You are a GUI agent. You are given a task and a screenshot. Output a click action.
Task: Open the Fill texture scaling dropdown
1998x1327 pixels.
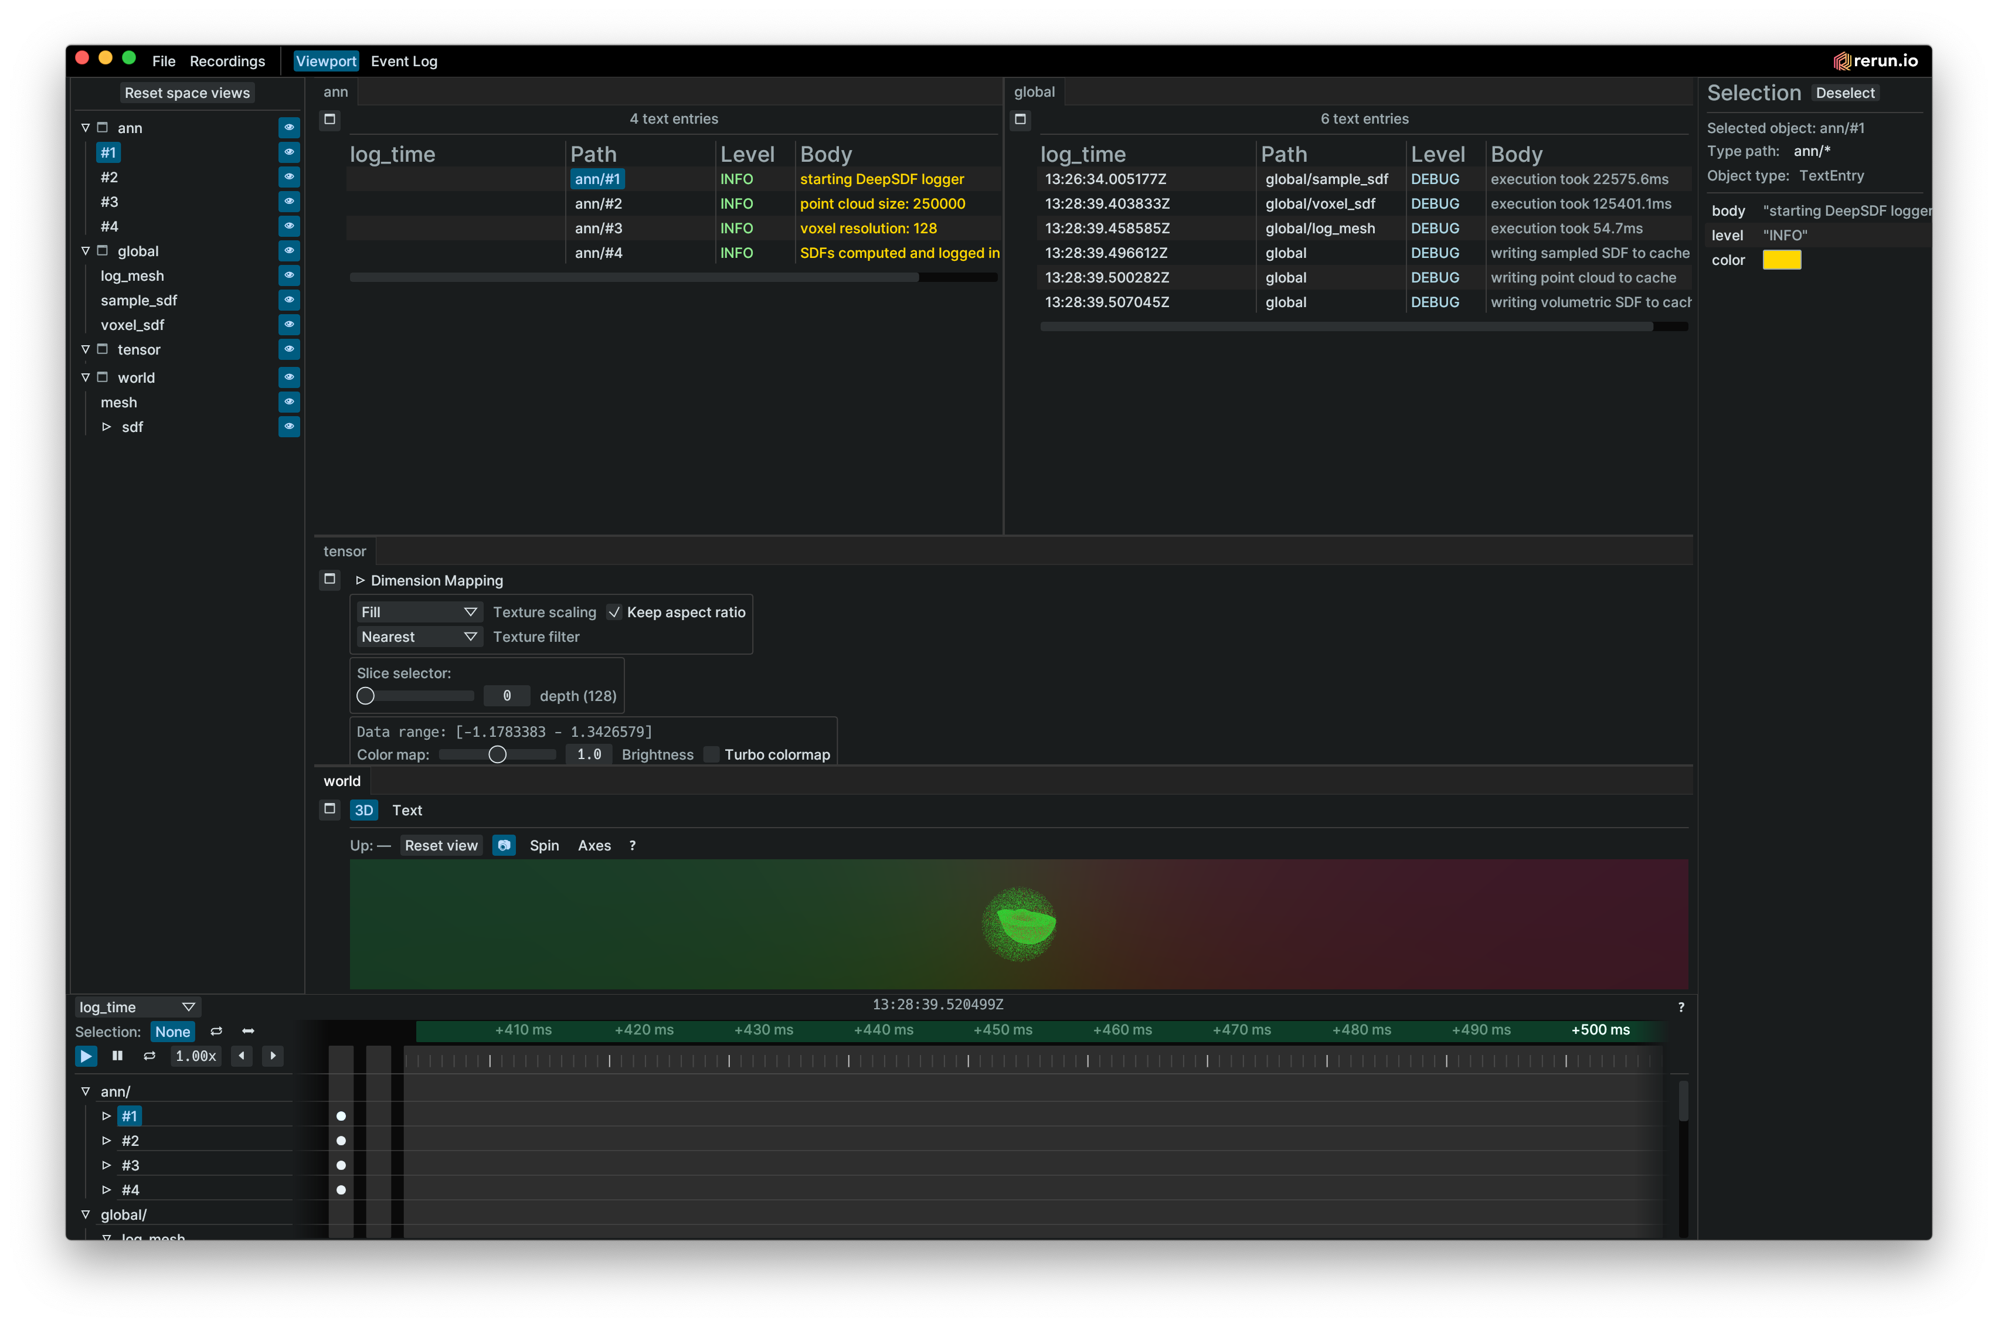click(x=418, y=612)
